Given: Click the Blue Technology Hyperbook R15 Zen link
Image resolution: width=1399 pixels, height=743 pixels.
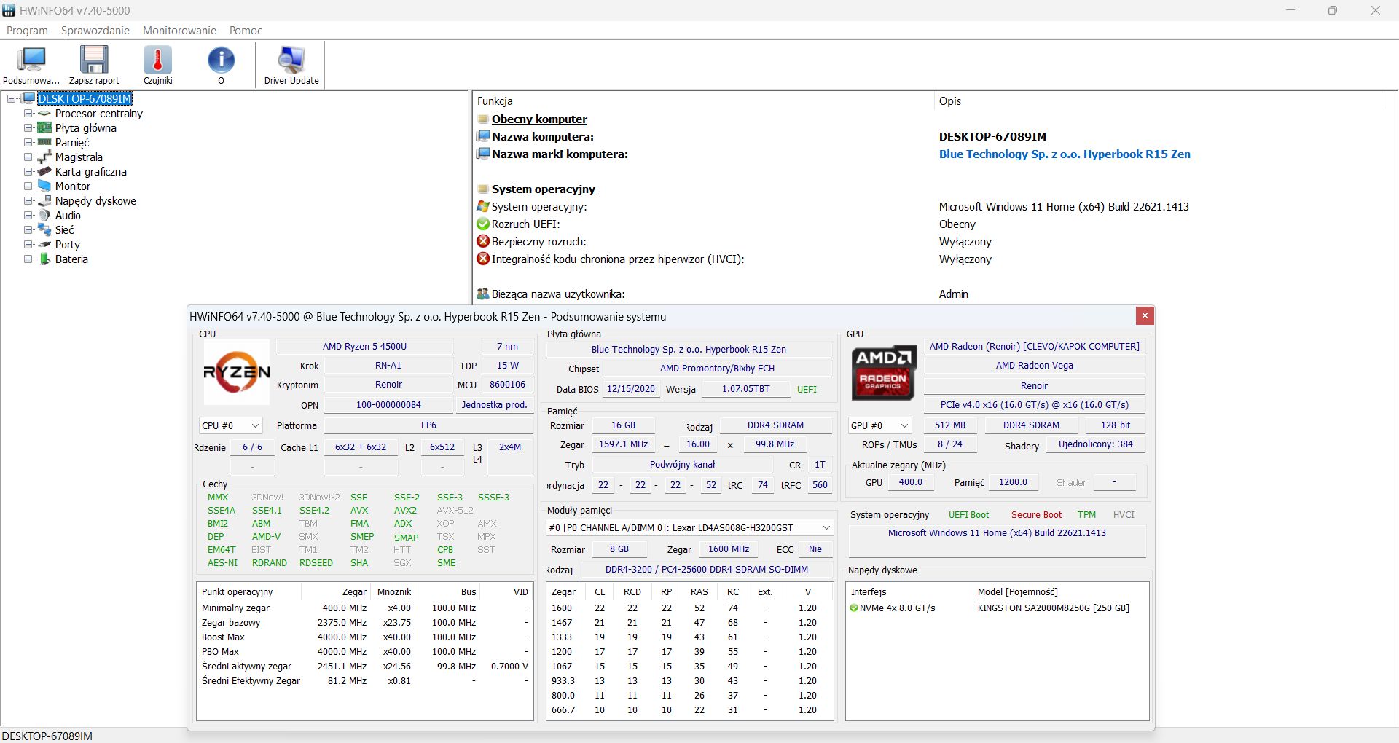Looking at the screenshot, I should (1065, 154).
